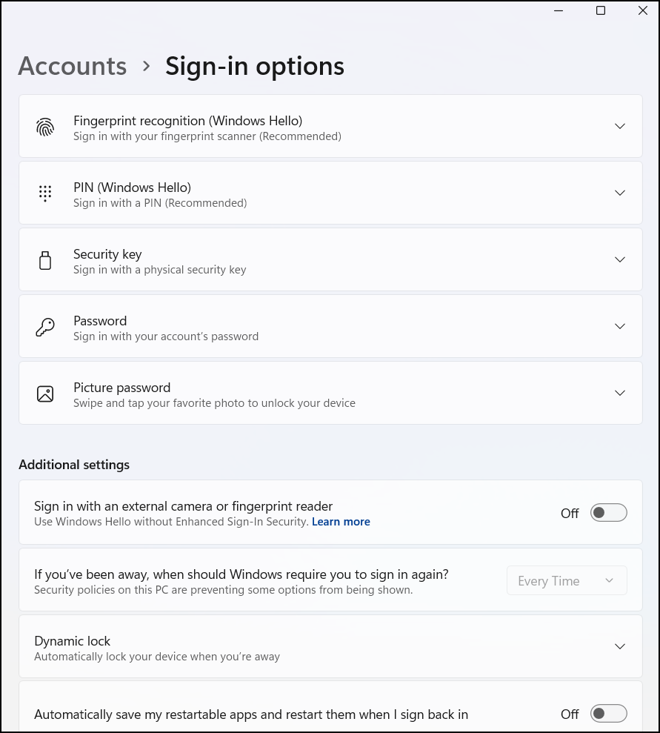Maximize the Settings window
The height and width of the screenshot is (733, 660).
(600, 11)
